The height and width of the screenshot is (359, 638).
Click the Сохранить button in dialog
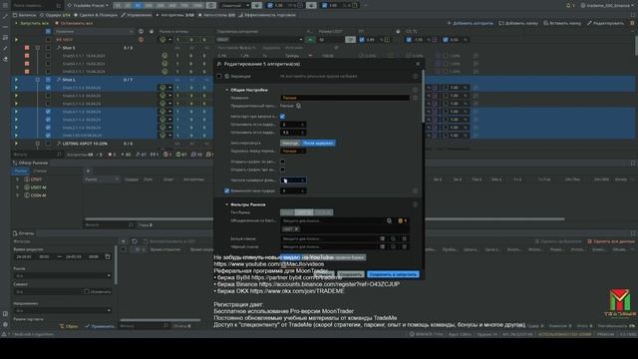tap(350, 275)
